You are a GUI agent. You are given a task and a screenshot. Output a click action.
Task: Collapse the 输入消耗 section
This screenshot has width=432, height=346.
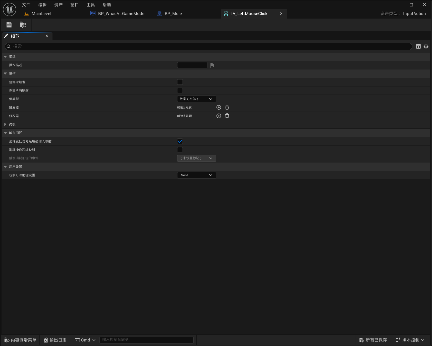pos(5,133)
